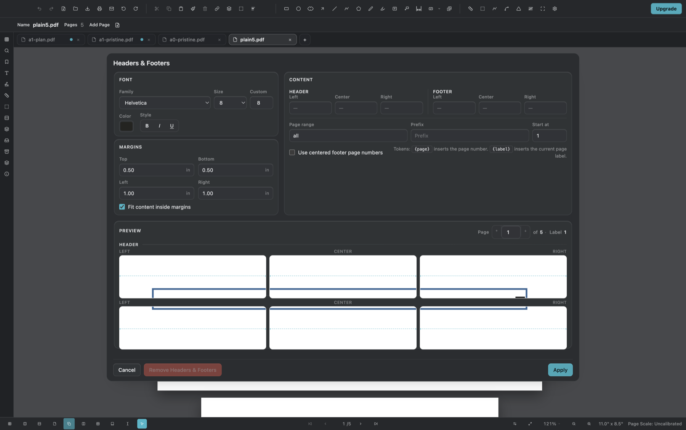Click the cursor select tool in bottom bar
The width and height of the screenshot is (686, 430).
142,424
